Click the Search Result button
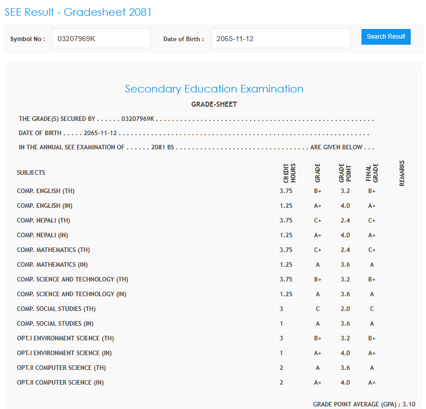Screen dimensions: 426x409 386,37
